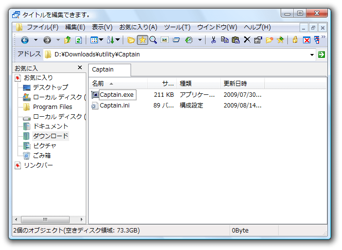This screenshot has height=250, width=342.
Task: Click the folder tree toolbar icon
Action: click(131, 40)
